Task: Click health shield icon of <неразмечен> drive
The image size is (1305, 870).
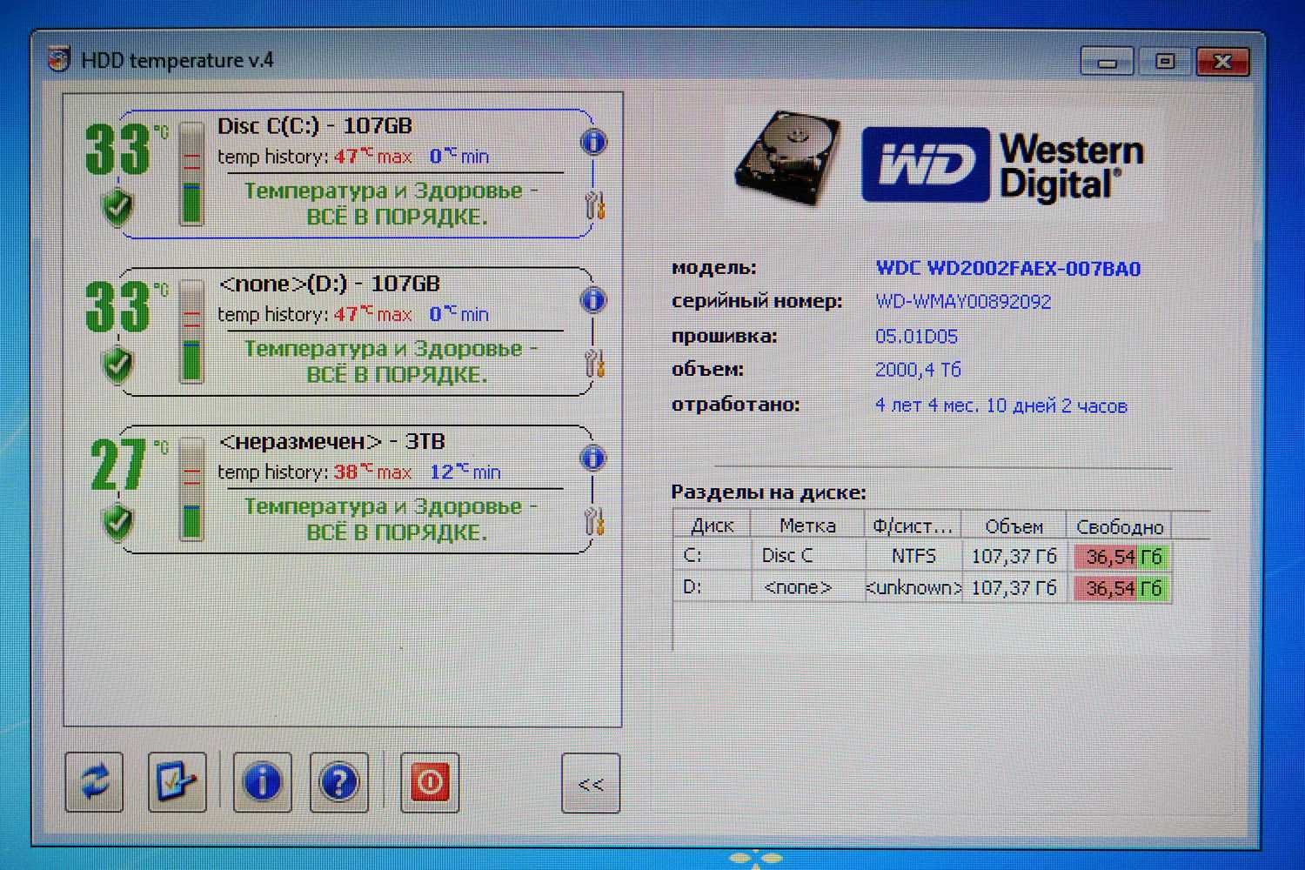Action: coord(118,522)
